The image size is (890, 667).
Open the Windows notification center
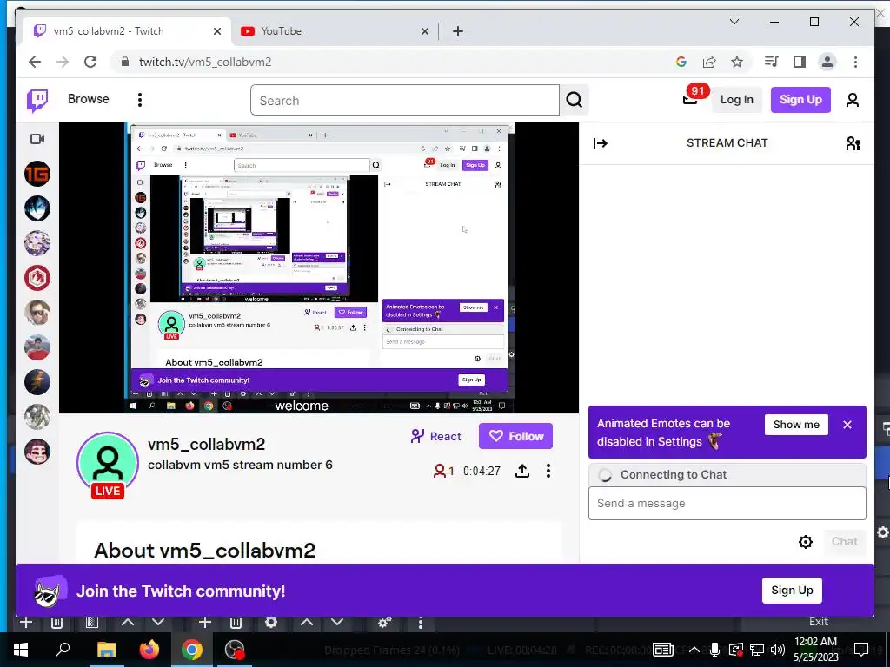pos(860,650)
